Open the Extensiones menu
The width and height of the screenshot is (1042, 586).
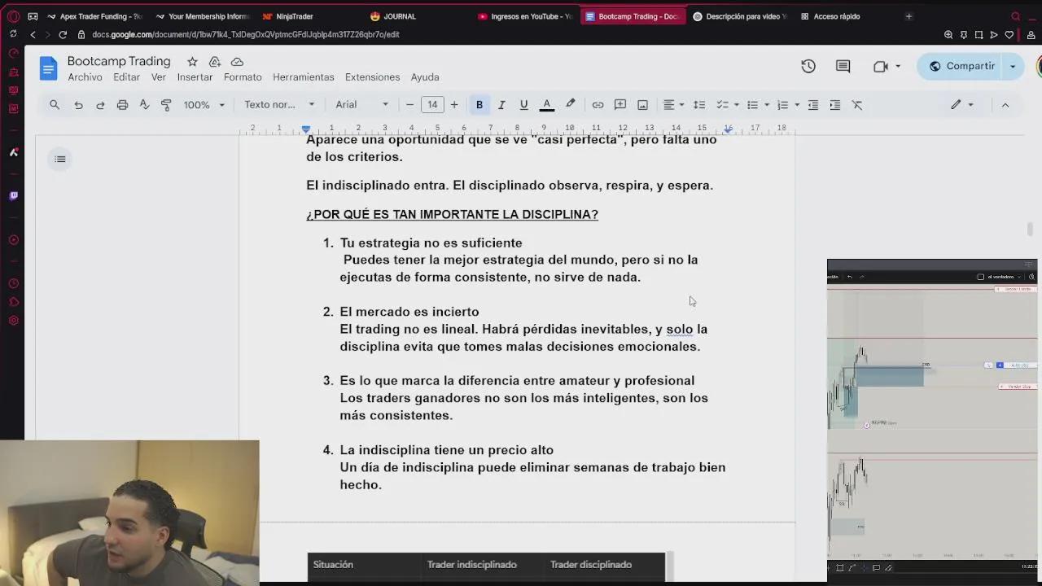tap(372, 77)
